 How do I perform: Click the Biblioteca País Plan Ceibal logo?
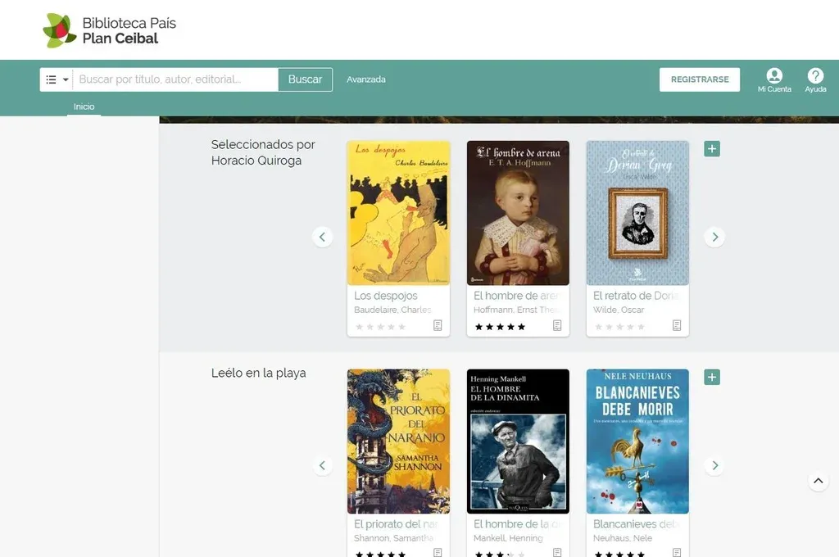tap(109, 30)
